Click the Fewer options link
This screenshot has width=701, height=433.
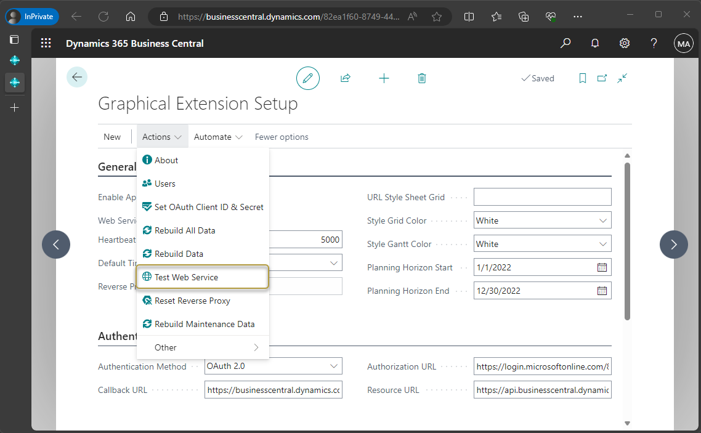282,137
